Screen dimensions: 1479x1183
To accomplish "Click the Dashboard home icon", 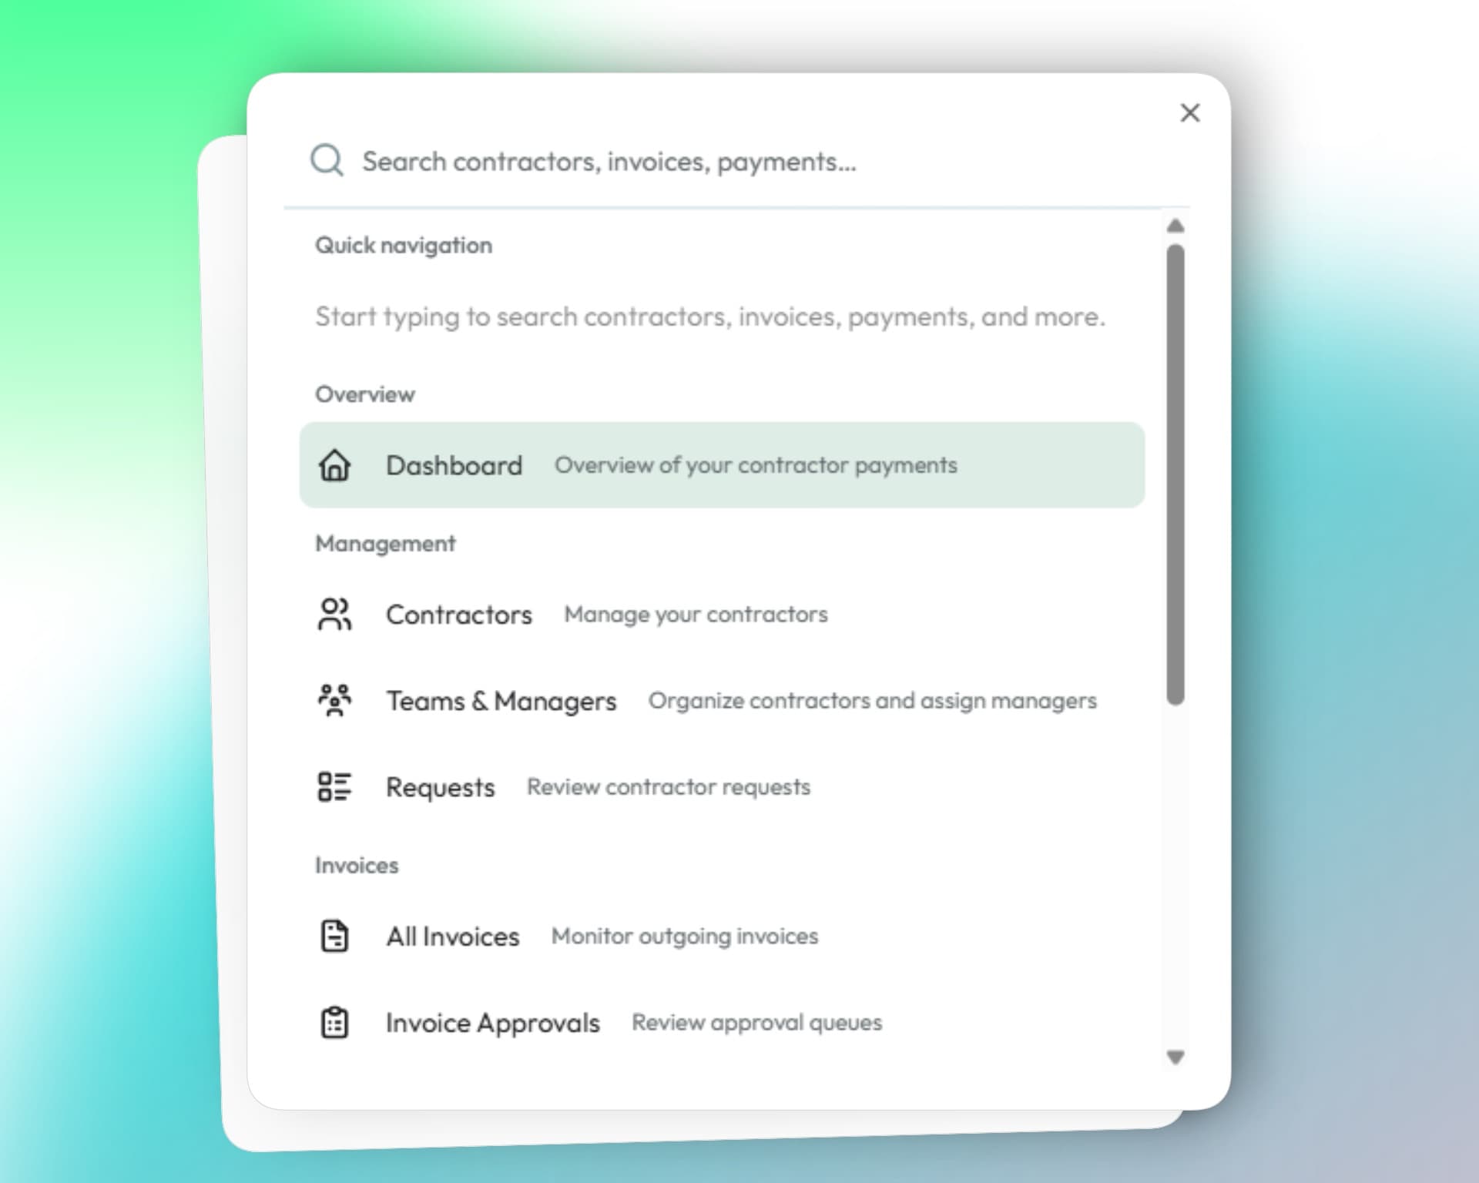I will pos(334,465).
